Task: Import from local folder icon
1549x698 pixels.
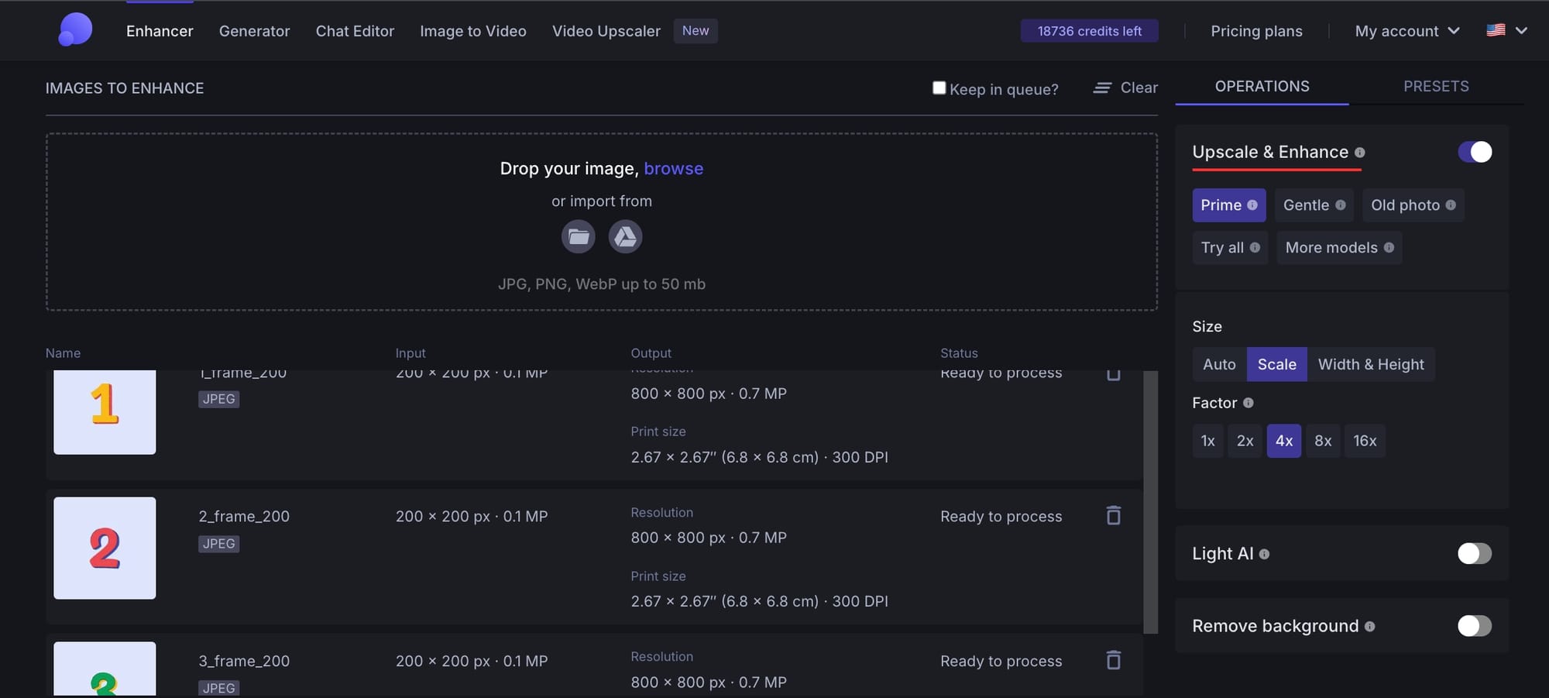Action: (578, 236)
